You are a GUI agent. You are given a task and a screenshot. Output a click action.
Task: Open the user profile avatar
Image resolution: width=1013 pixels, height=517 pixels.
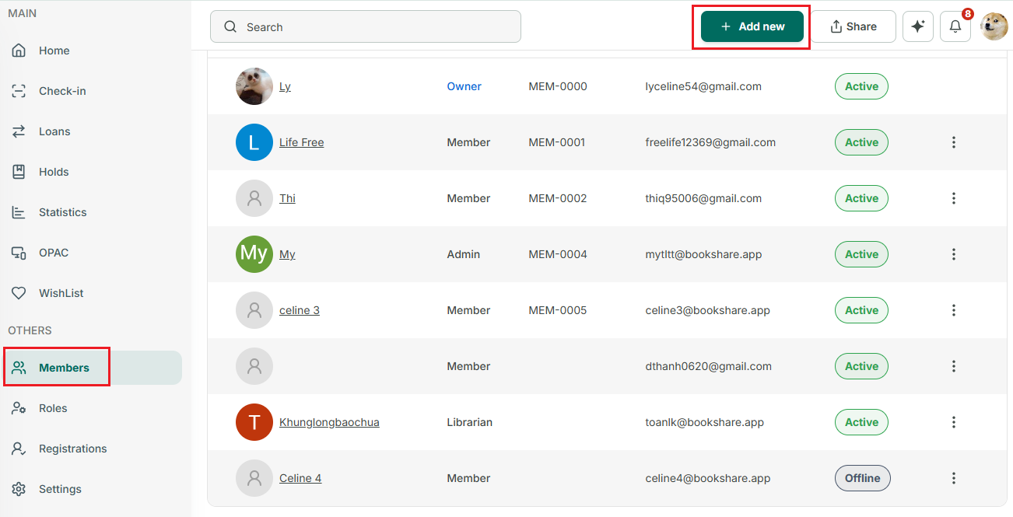pyautogui.click(x=994, y=26)
